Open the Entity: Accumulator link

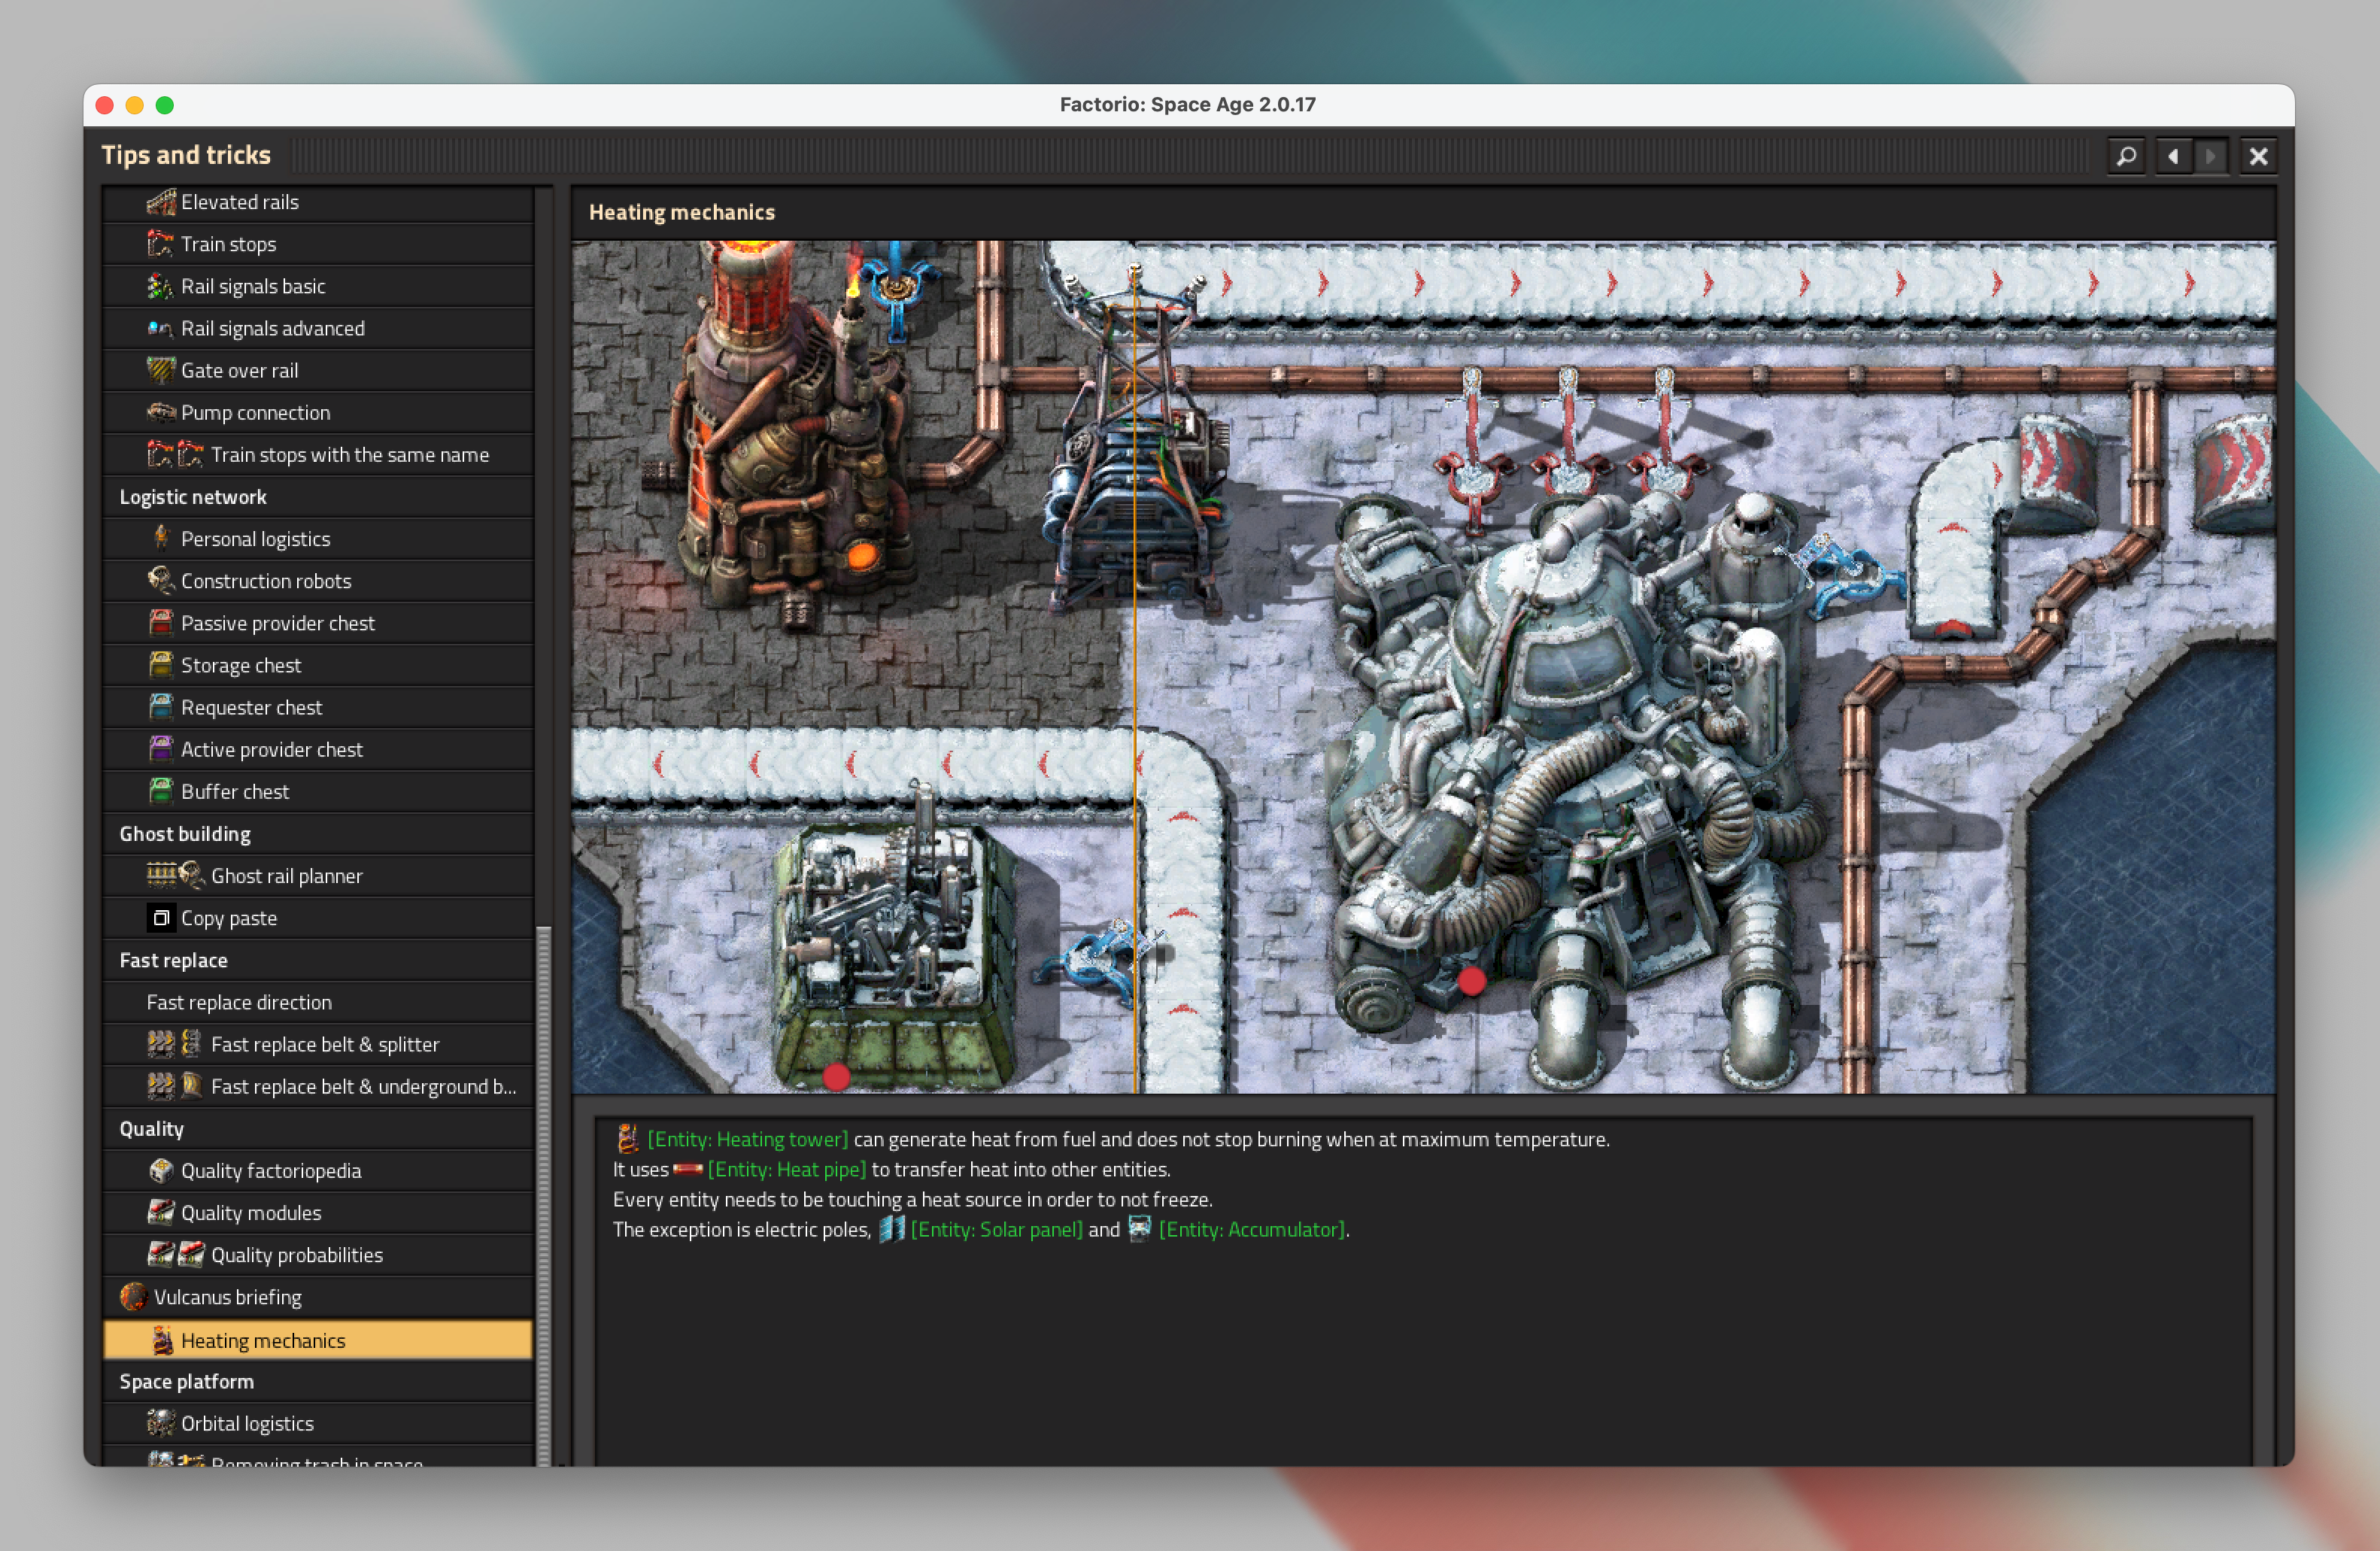1252,1230
